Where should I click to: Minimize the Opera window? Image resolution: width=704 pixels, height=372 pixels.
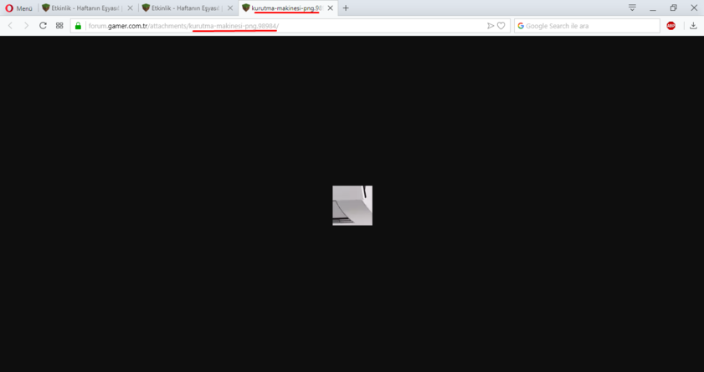tap(653, 8)
